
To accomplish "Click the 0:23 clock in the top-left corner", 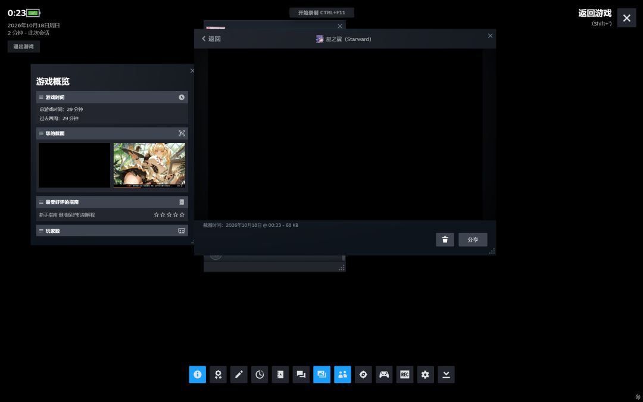I will pos(17,13).
